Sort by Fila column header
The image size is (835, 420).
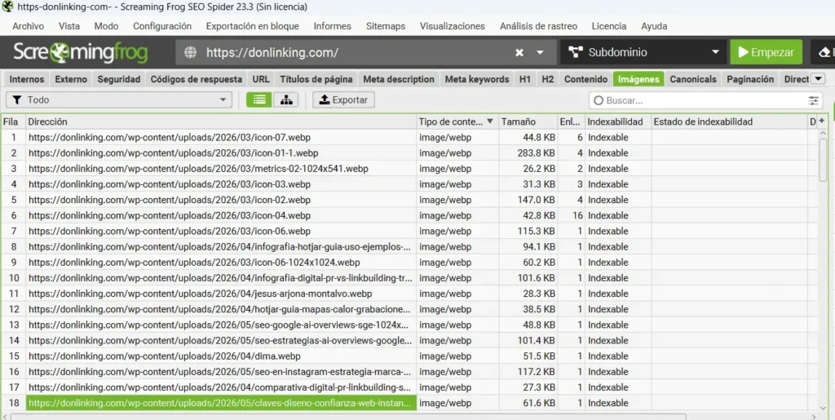pyautogui.click(x=13, y=122)
